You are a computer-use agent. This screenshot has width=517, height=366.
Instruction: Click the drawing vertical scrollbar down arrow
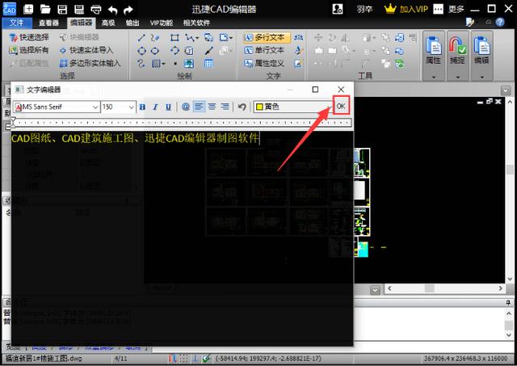tap(510, 279)
